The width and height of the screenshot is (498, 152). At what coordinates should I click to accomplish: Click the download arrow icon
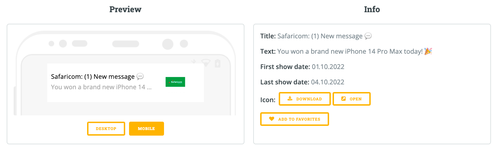290,99
